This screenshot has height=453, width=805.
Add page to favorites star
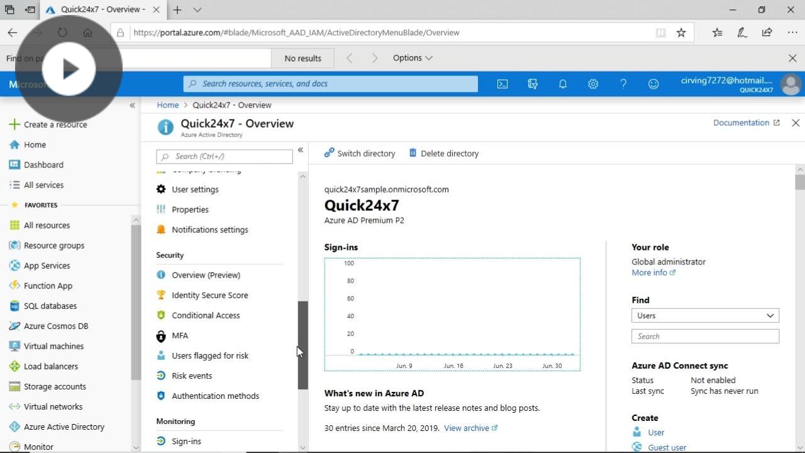681,33
